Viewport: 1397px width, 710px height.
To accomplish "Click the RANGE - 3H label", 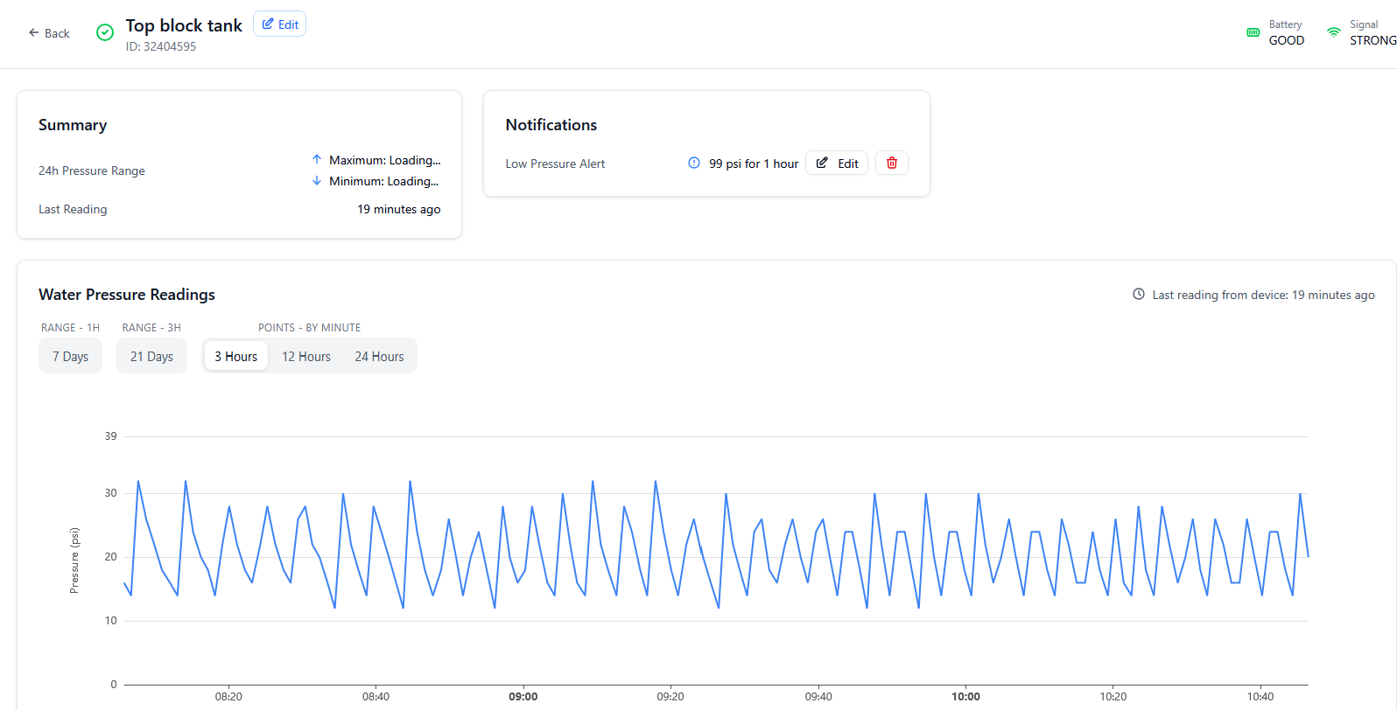I will pos(151,328).
